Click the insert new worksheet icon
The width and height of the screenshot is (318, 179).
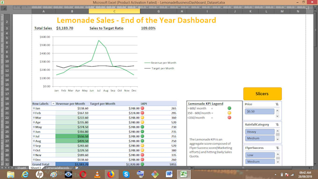tap(76, 168)
